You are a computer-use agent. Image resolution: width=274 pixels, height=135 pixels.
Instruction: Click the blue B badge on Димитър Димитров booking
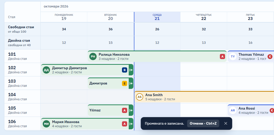tap(124, 70)
